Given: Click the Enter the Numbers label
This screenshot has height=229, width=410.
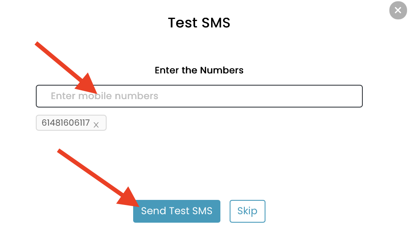Looking at the screenshot, I should [199, 70].
